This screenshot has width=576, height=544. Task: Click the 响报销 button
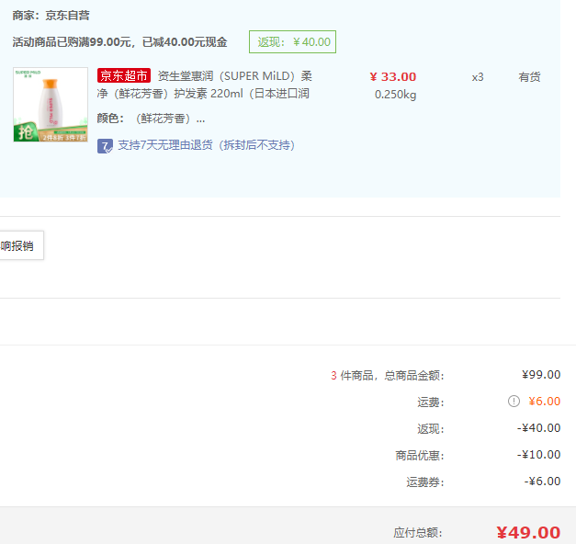(21, 245)
